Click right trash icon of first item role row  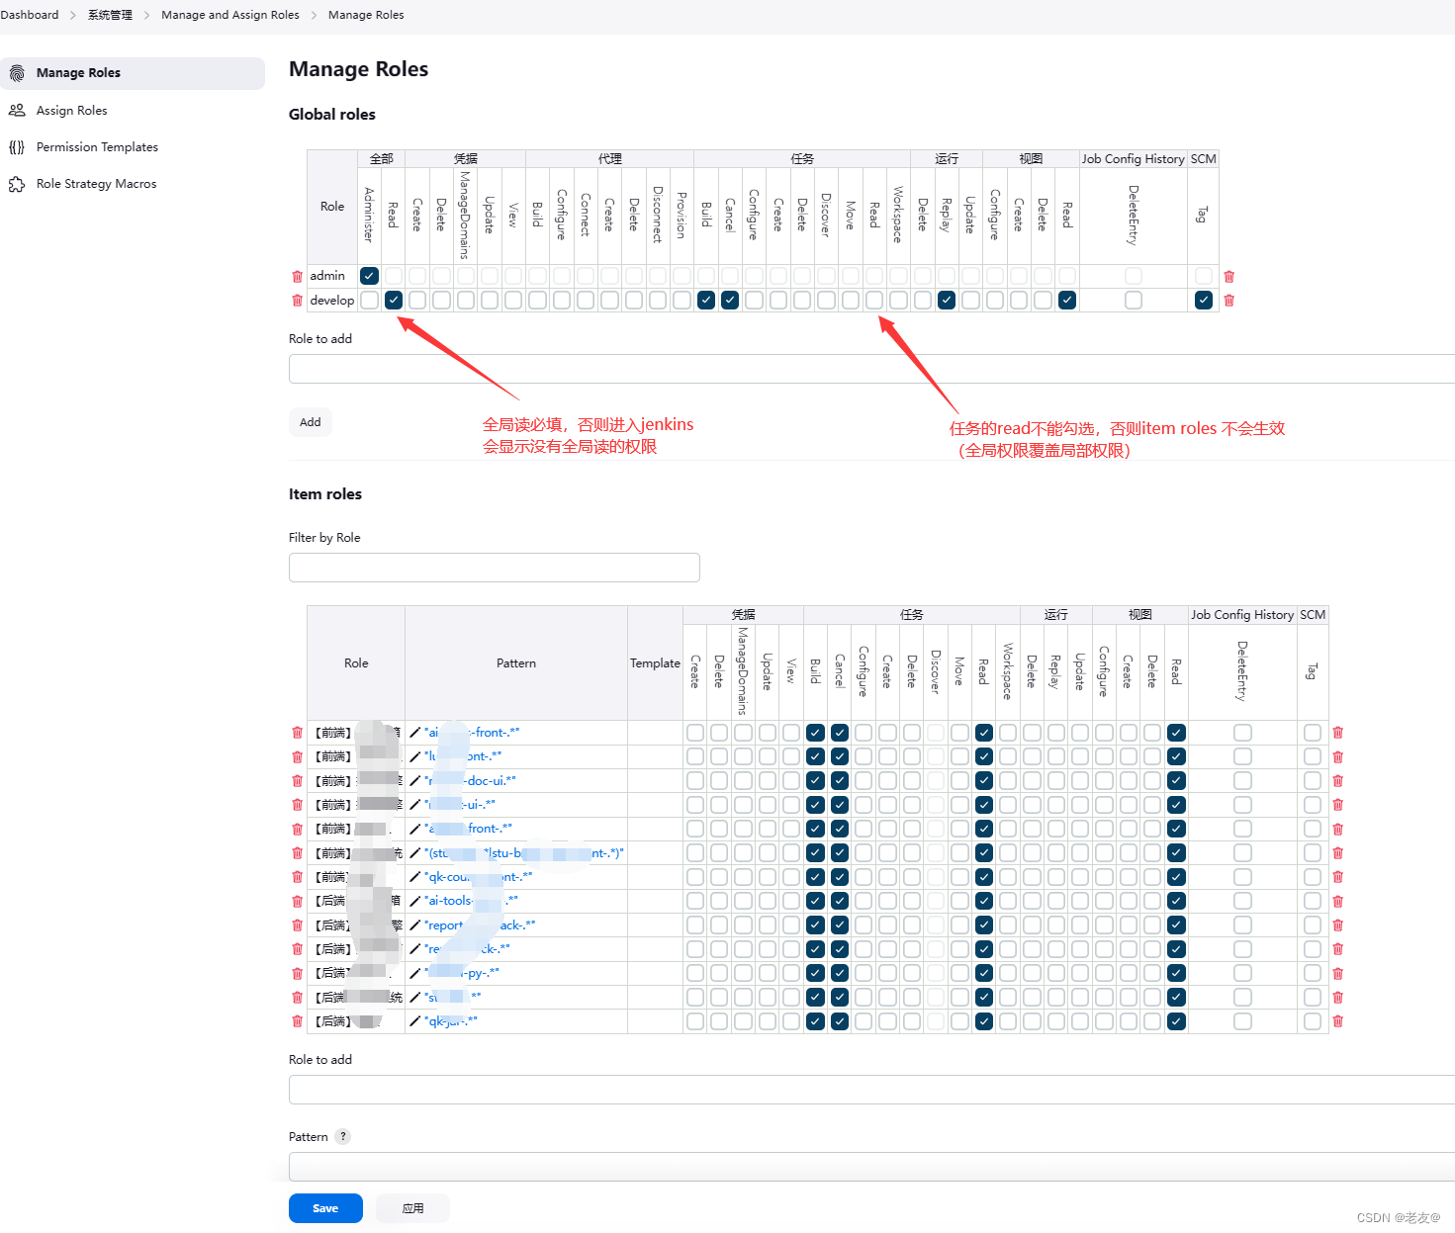pos(1338,733)
